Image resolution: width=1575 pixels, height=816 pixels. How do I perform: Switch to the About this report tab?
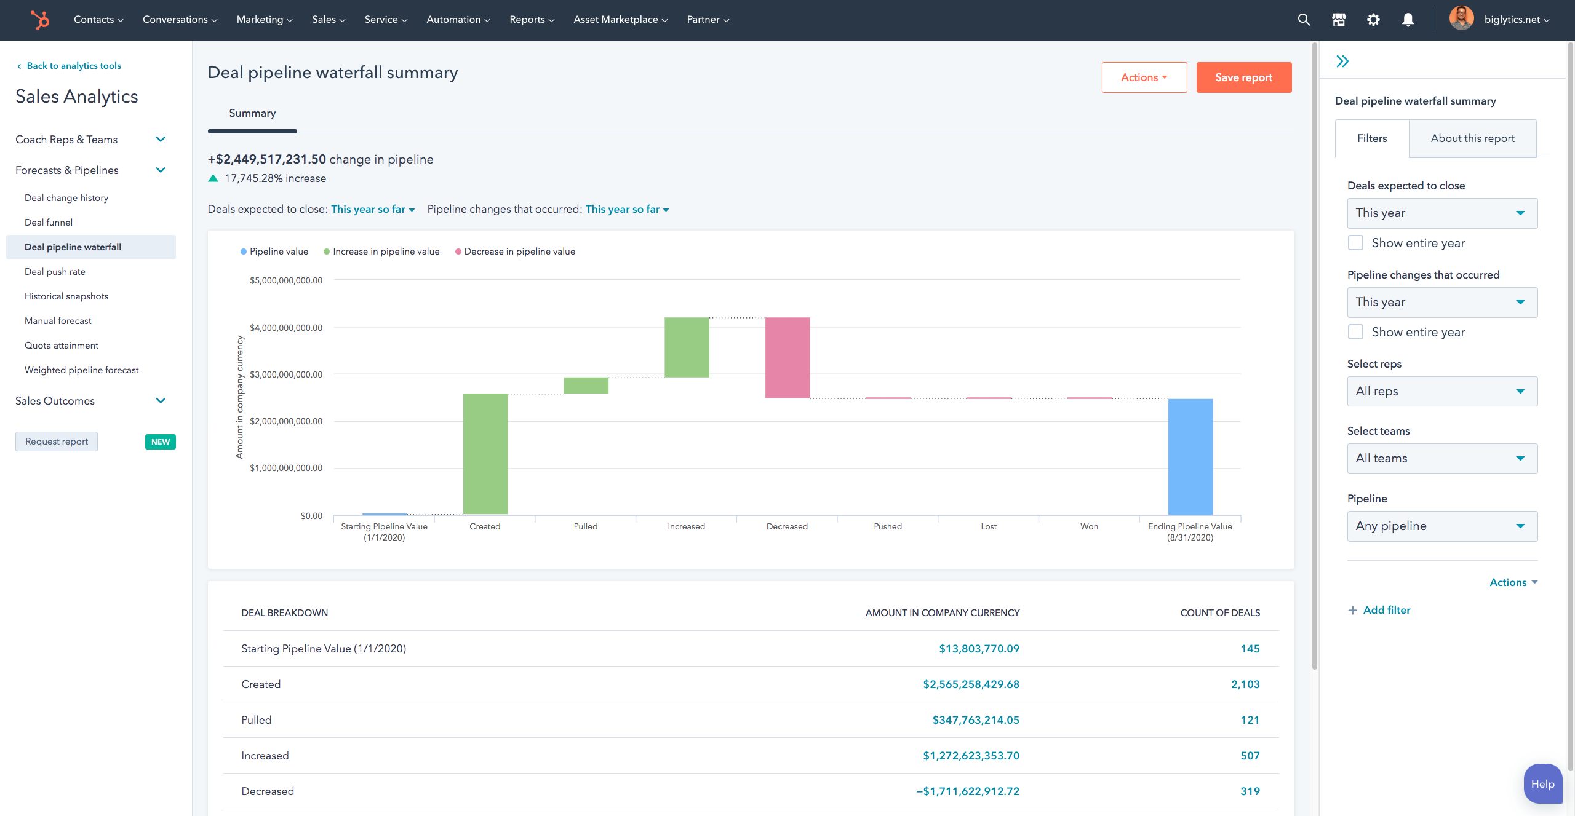[1472, 138]
